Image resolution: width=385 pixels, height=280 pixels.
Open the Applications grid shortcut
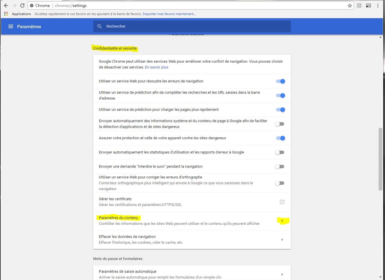coord(6,14)
